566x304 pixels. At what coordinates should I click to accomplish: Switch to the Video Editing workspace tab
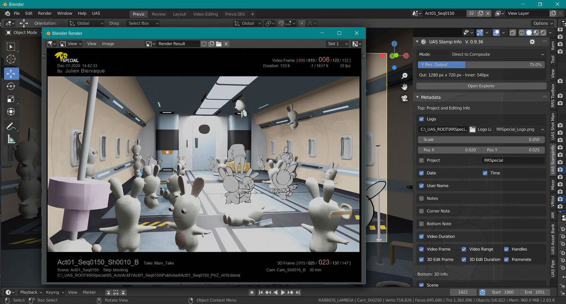pos(205,14)
